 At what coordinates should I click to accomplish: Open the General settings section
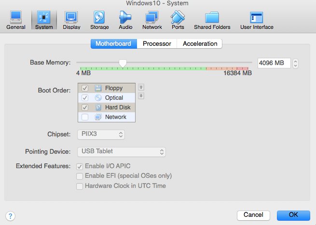tap(16, 20)
